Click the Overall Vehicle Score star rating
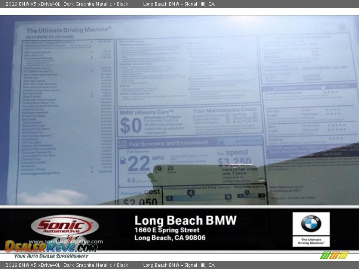 [330, 92]
